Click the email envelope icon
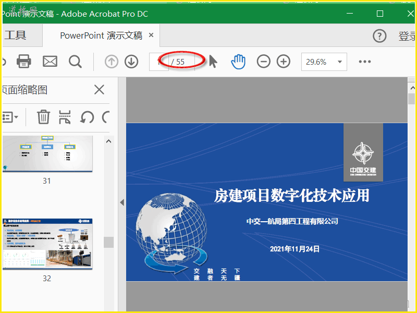The image size is (417, 313). (50, 62)
